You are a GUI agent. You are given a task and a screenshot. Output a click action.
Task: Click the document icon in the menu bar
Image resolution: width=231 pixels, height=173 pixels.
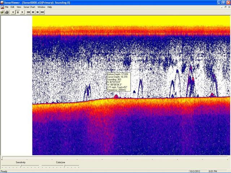pos(2,7)
